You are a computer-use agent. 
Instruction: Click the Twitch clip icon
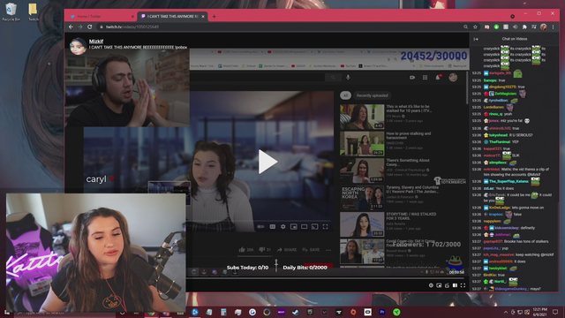pyautogui.click(x=448, y=285)
